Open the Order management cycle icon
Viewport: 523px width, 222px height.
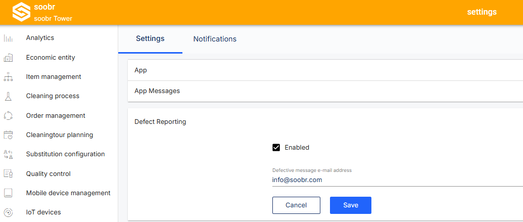(x=8, y=116)
